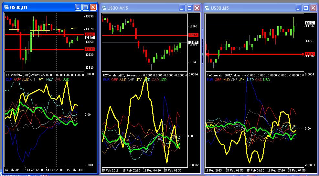Click the CHF legend label in H1 window
319x176 pixels.
click(33, 79)
